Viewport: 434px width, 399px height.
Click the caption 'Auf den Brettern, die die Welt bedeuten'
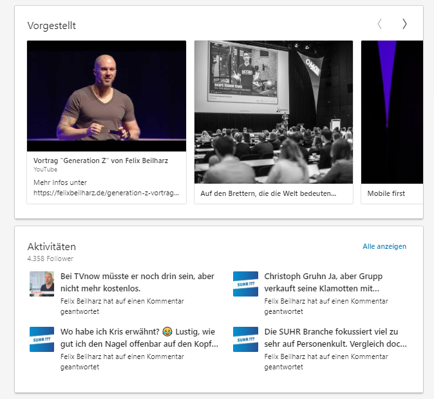point(268,193)
